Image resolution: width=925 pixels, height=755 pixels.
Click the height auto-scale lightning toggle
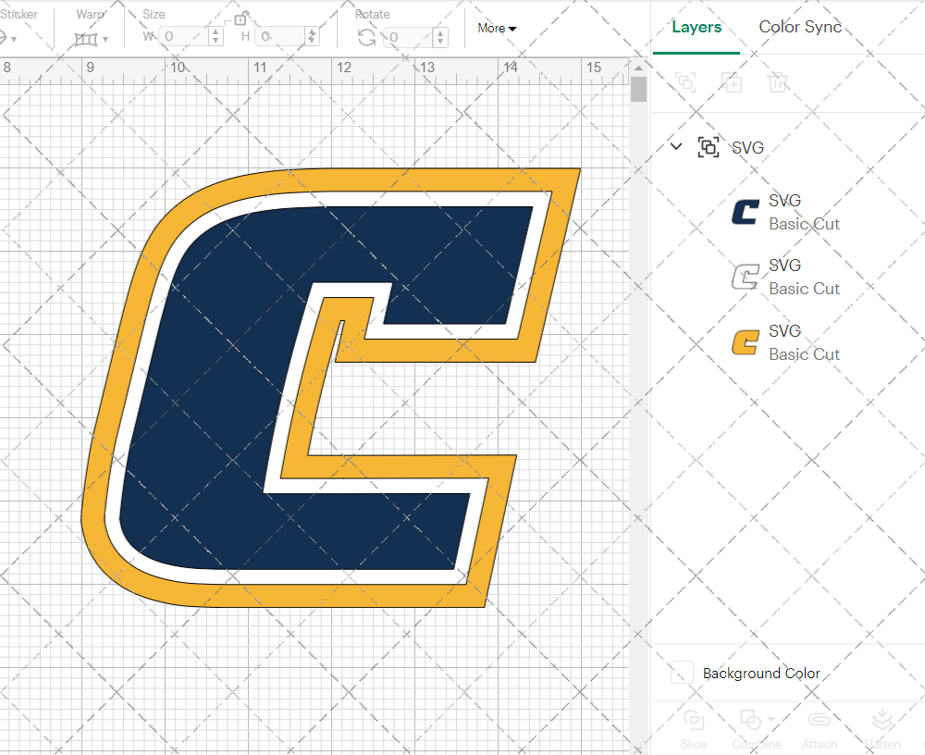click(x=312, y=37)
